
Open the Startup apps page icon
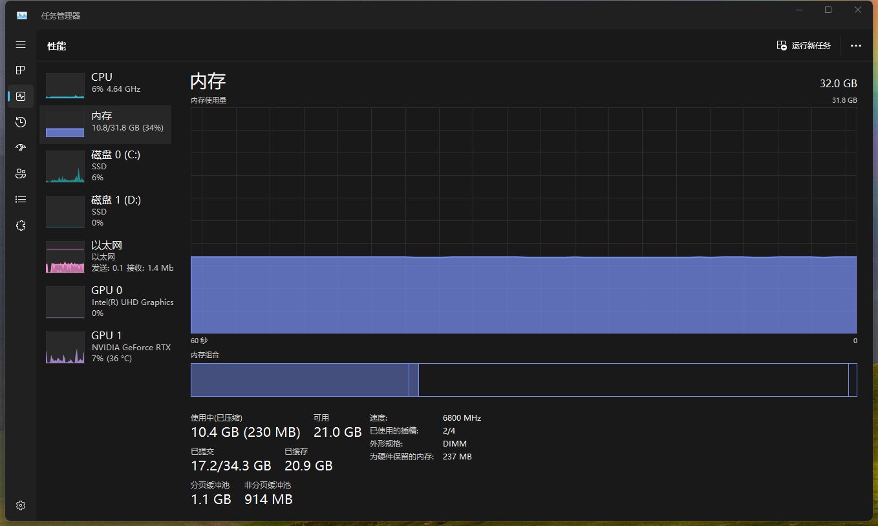[x=21, y=147]
